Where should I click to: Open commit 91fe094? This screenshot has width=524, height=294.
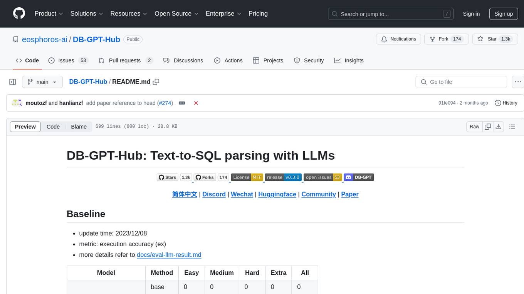pyautogui.click(x=447, y=103)
